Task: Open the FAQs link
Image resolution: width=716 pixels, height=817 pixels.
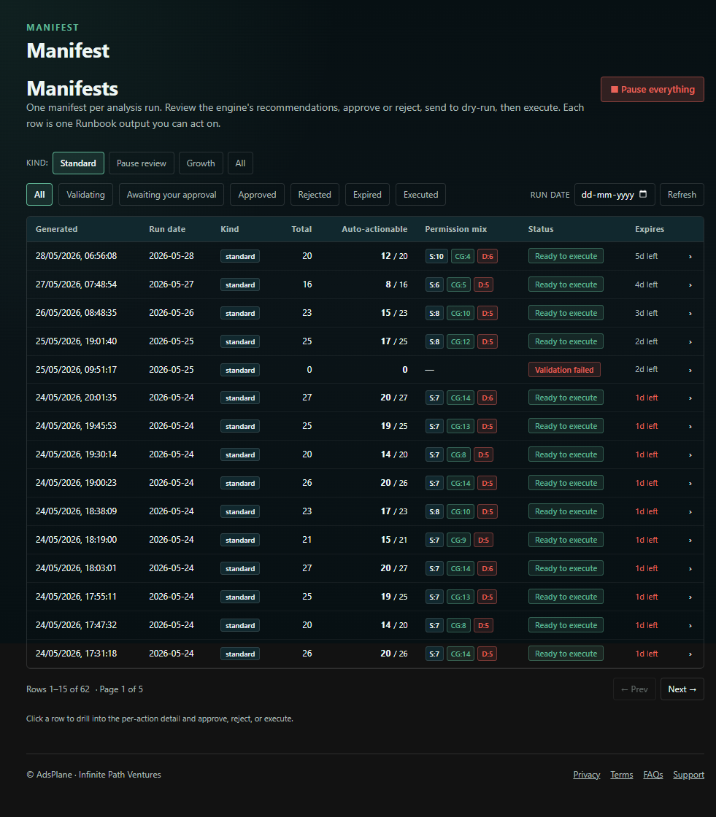Action: tap(653, 775)
